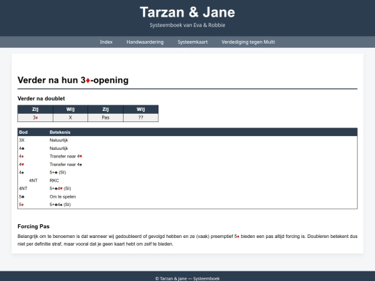Click the Verder na doublet subheading
Viewport: 375px width, 281px height.
[41, 99]
